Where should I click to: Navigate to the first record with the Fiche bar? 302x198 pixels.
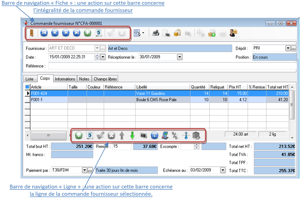tap(44, 33)
